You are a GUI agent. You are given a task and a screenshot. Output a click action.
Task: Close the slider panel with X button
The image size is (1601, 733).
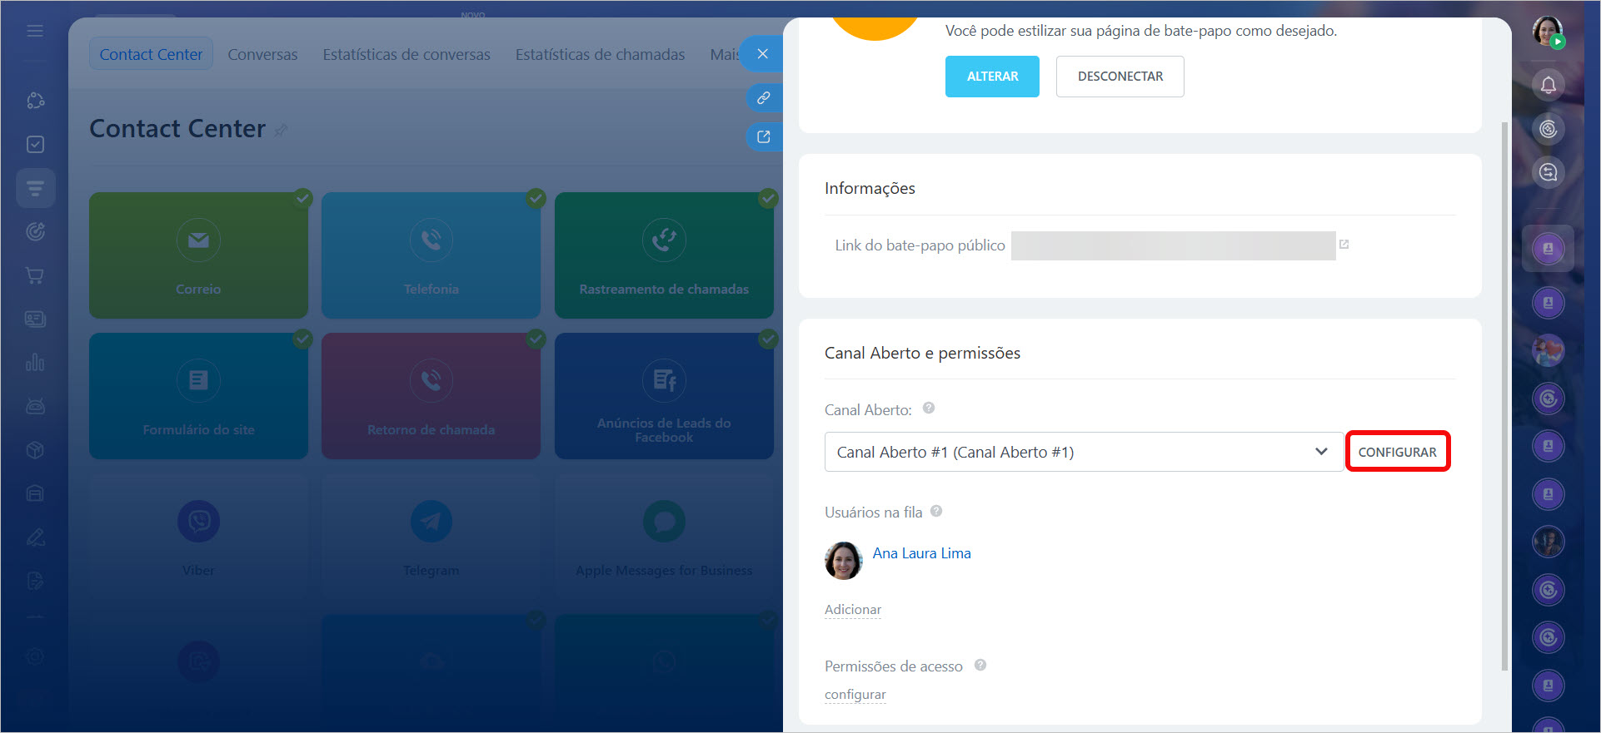(762, 54)
